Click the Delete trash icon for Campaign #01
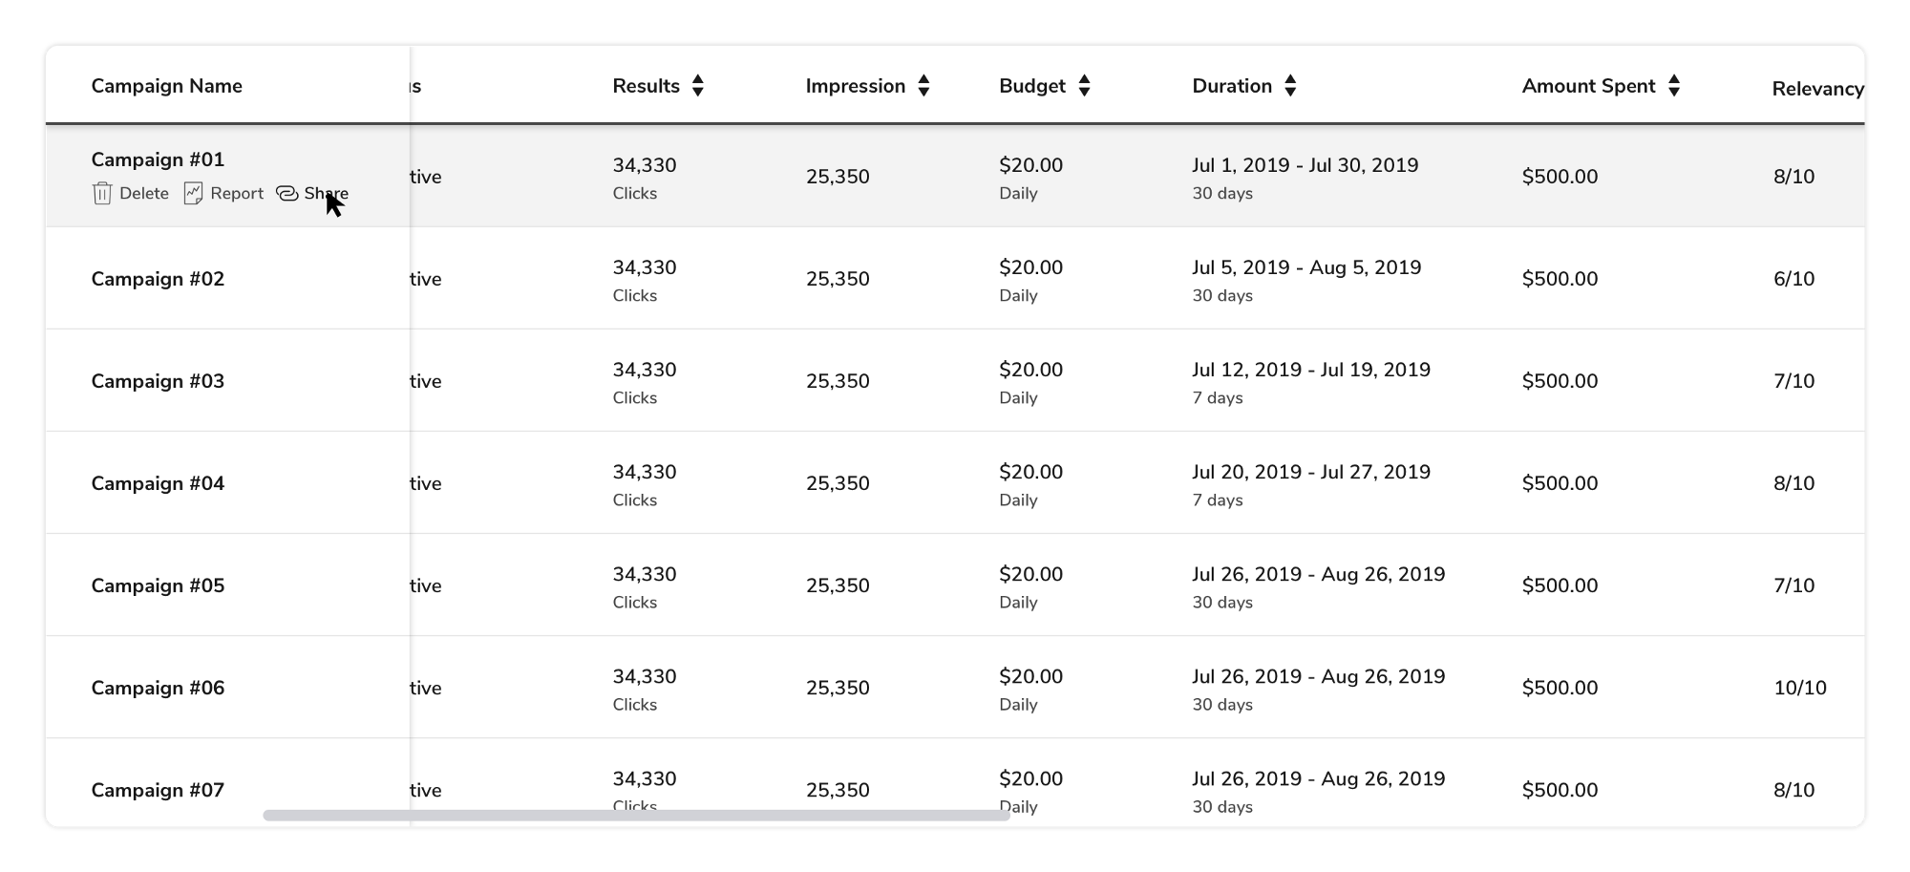Image resolution: width=1910 pixels, height=872 pixels. point(102,194)
